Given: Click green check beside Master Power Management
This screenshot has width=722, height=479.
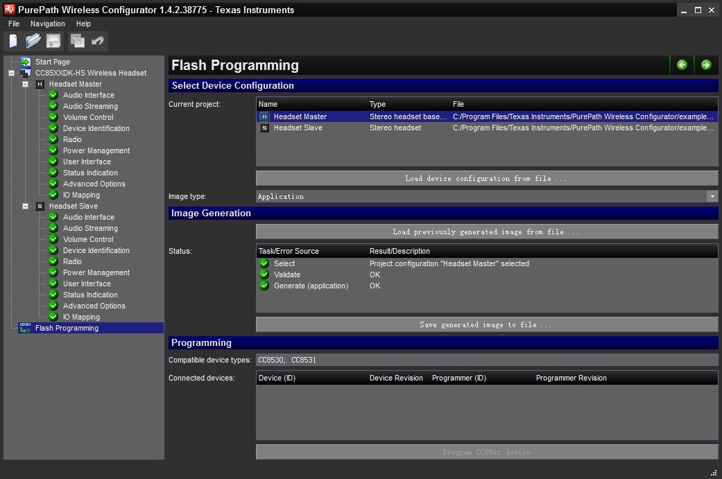Looking at the screenshot, I should [x=53, y=150].
